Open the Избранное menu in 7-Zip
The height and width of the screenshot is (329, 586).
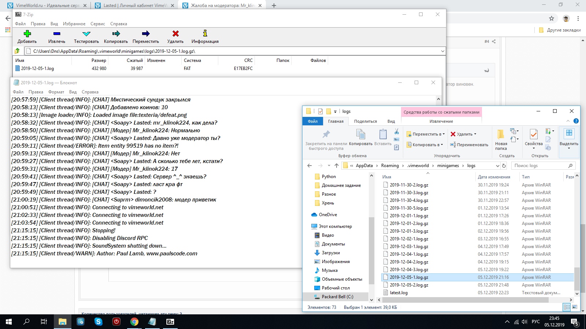[x=74, y=24]
